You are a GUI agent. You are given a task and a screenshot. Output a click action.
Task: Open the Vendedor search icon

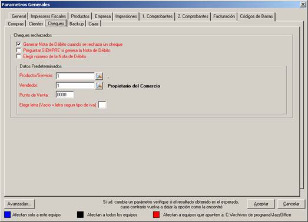99,85
